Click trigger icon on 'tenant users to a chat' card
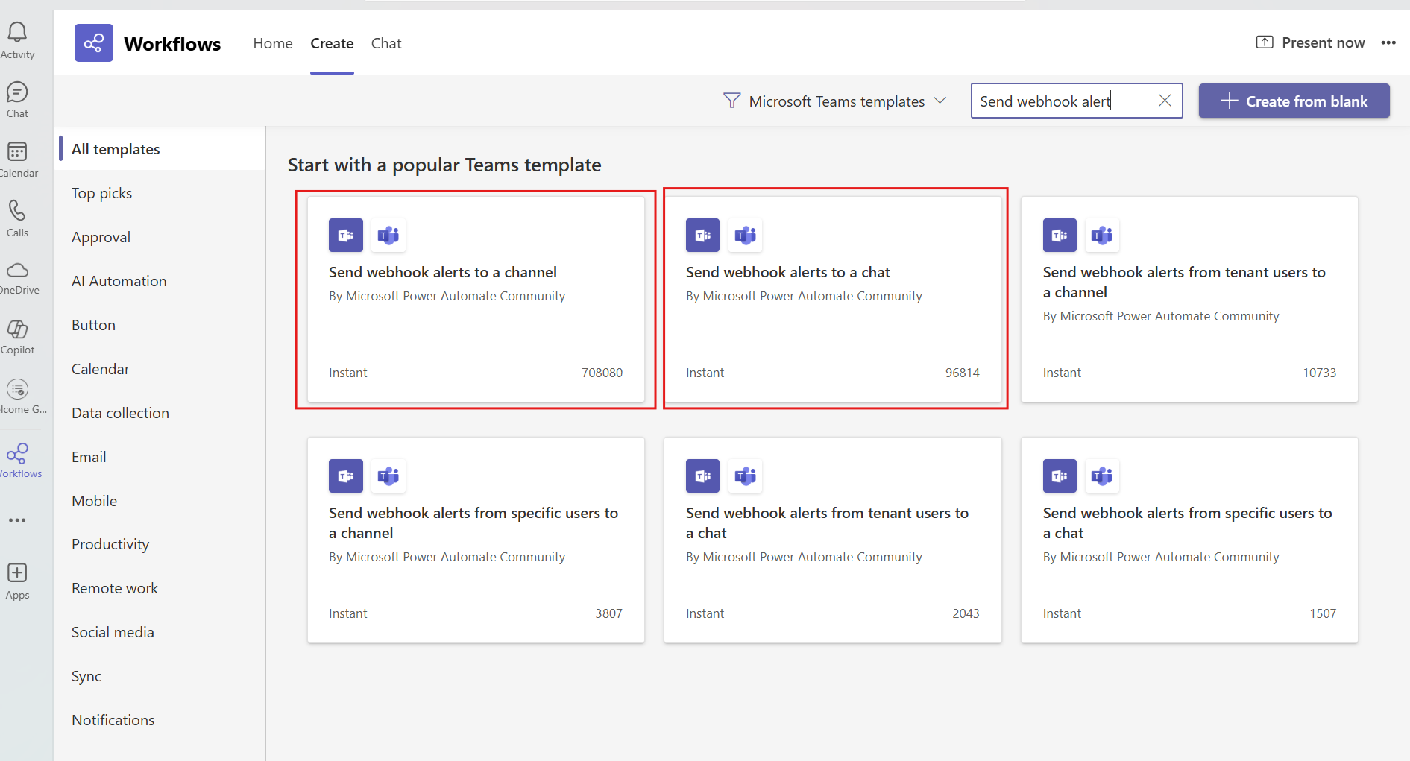1410x761 pixels. point(702,476)
